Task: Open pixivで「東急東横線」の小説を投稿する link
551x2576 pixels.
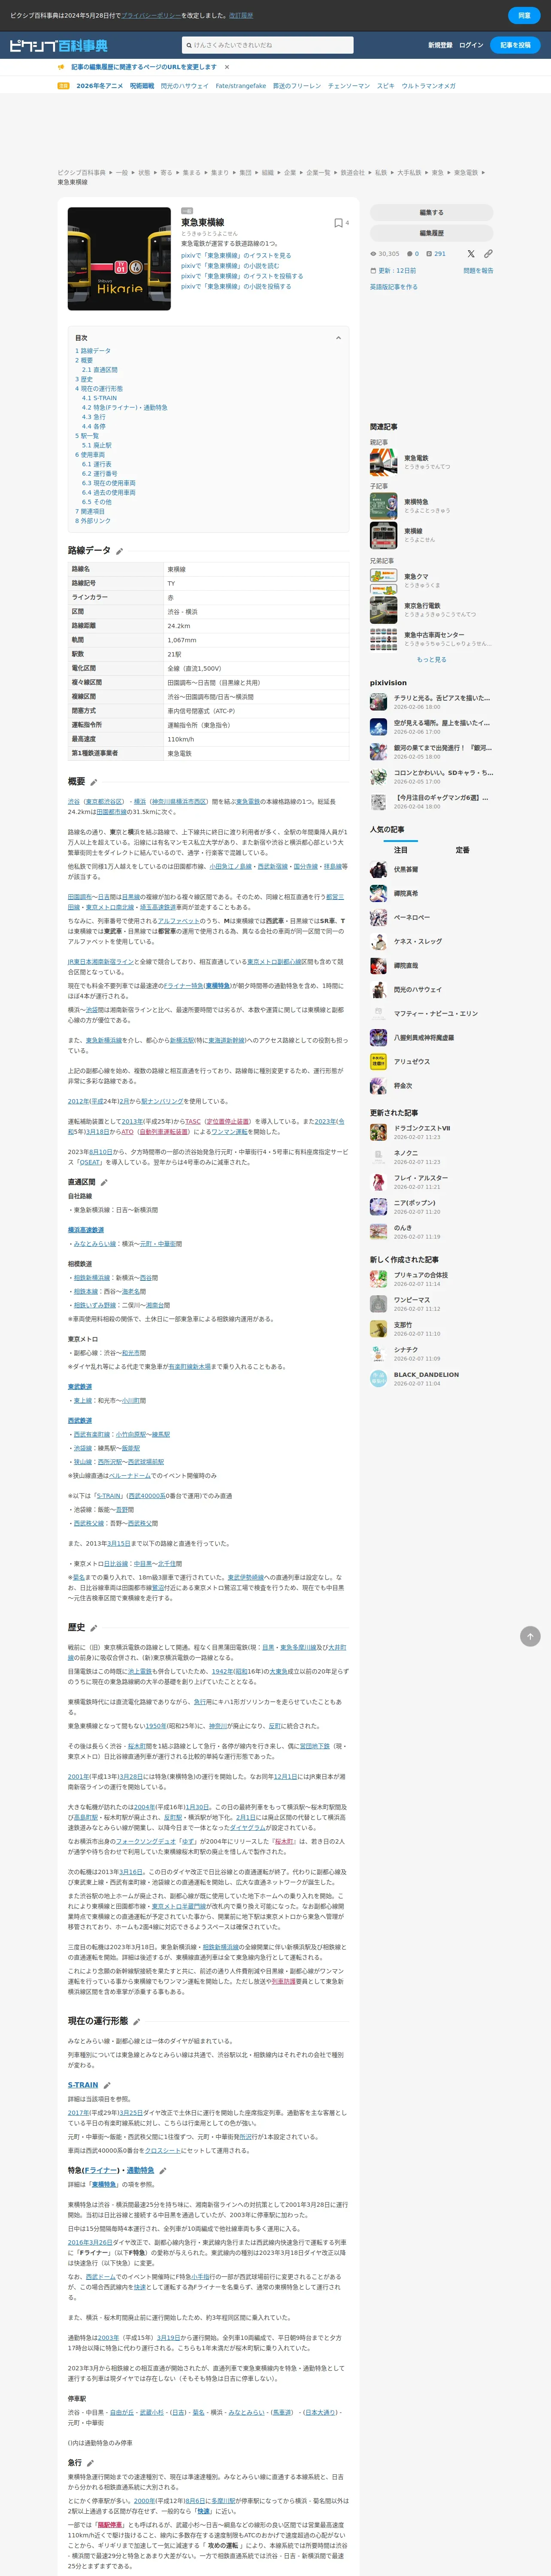Action: (236, 287)
